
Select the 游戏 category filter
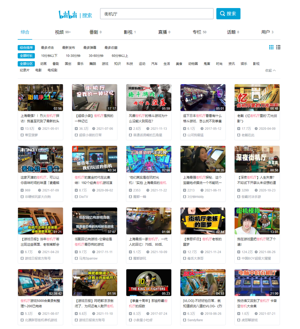pyautogui.click(x=105, y=64)
